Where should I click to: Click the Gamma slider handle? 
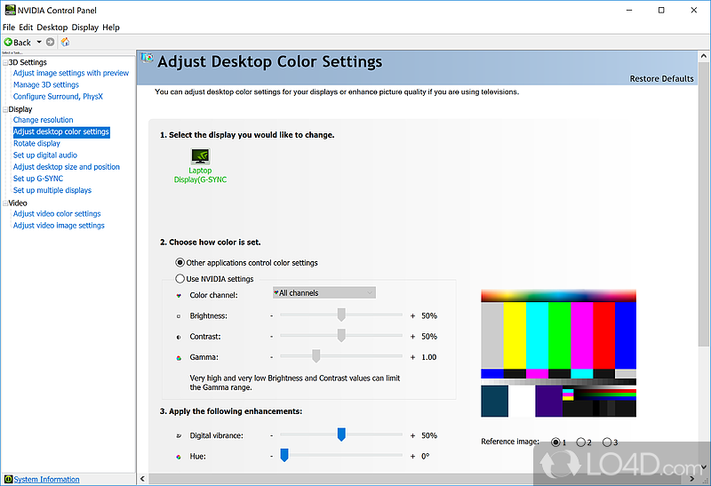316,356
